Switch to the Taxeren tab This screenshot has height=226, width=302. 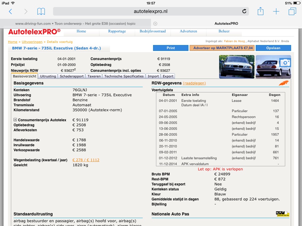pyautogui.click(x=94, y=76)
